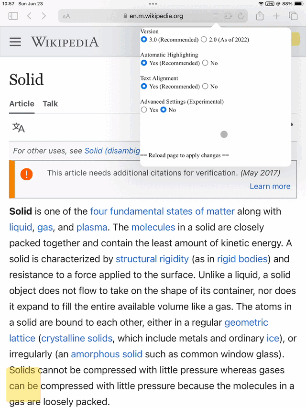Go back using the back arrow
The width and height of the screenshot is (306, 408).
tap(29, 16)
